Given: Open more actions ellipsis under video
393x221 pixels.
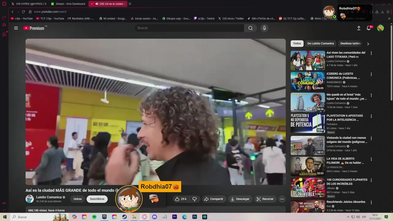Looking at the screenshot, I should (282, 199).
